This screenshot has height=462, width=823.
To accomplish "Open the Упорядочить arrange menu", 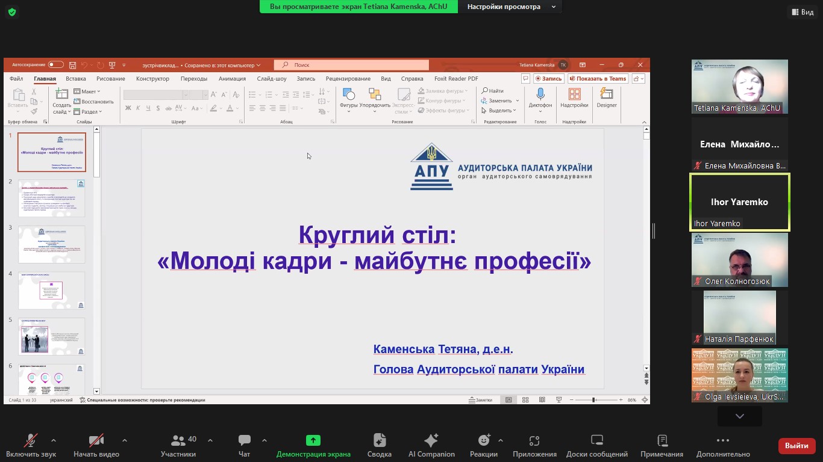I will [375, 100].
